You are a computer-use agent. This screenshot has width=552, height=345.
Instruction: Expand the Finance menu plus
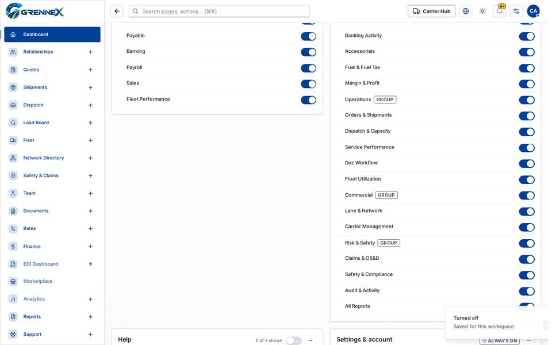[x=90, y=247]
